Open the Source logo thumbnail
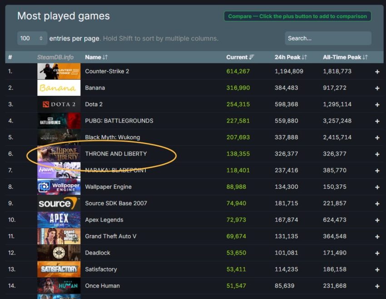Screen dimensions: 386x299 coord(59,203)
